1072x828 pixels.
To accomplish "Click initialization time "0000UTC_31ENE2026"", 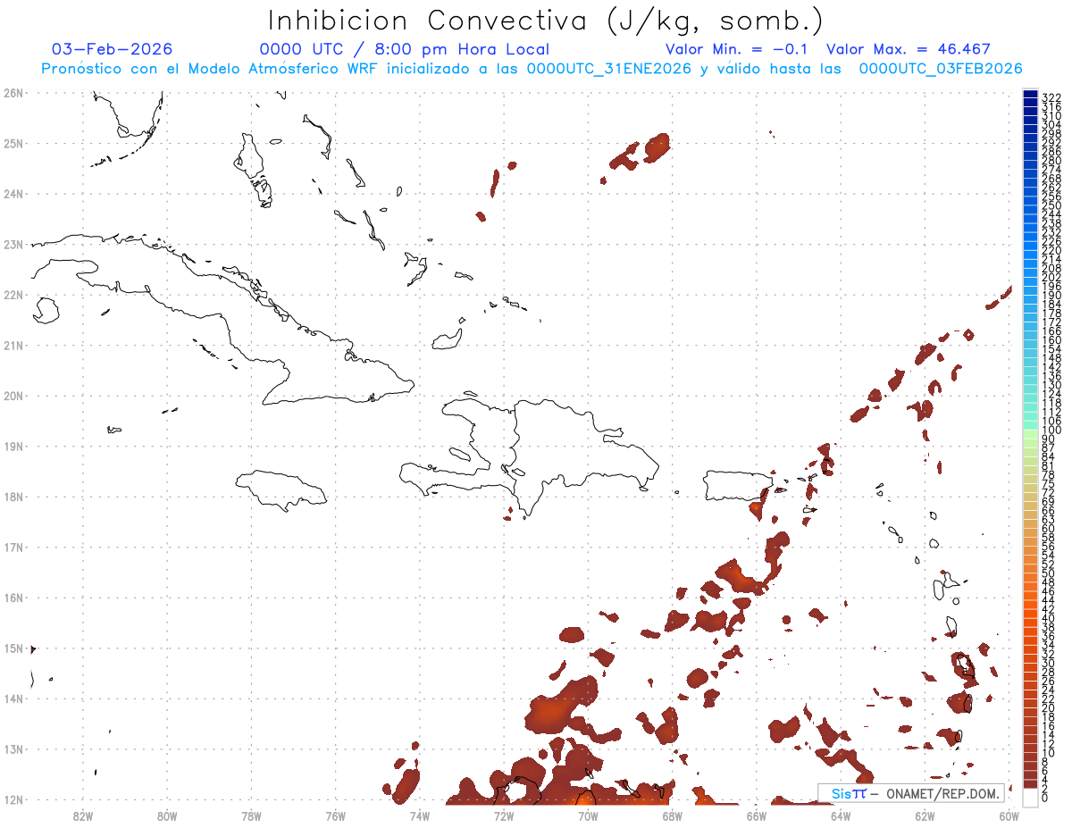I will point(609,69).
